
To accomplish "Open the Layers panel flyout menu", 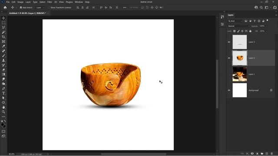I will point(276,15).
